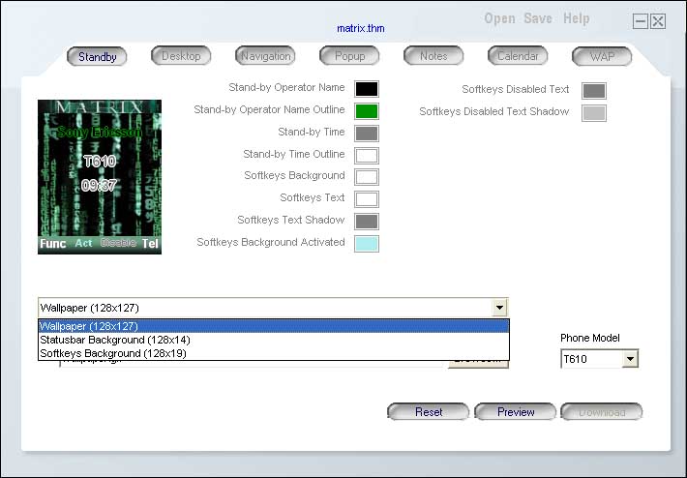Click the Stand-by Operator Name Outline label
Viewport: 687px width, 478px height.
pyautogui.click(x=269, y=110)
